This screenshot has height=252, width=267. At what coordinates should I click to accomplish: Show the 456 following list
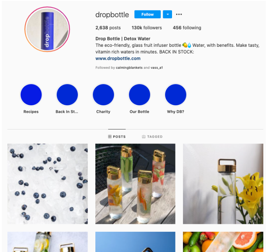click(187, 28)
